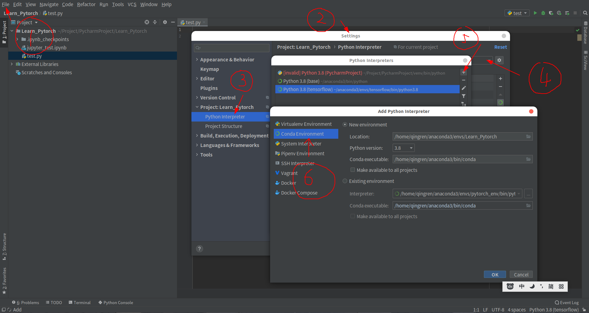The width and height of the screenshot is (589, 313).
Task: Click the Settings search field
Action: click(232, 48)
